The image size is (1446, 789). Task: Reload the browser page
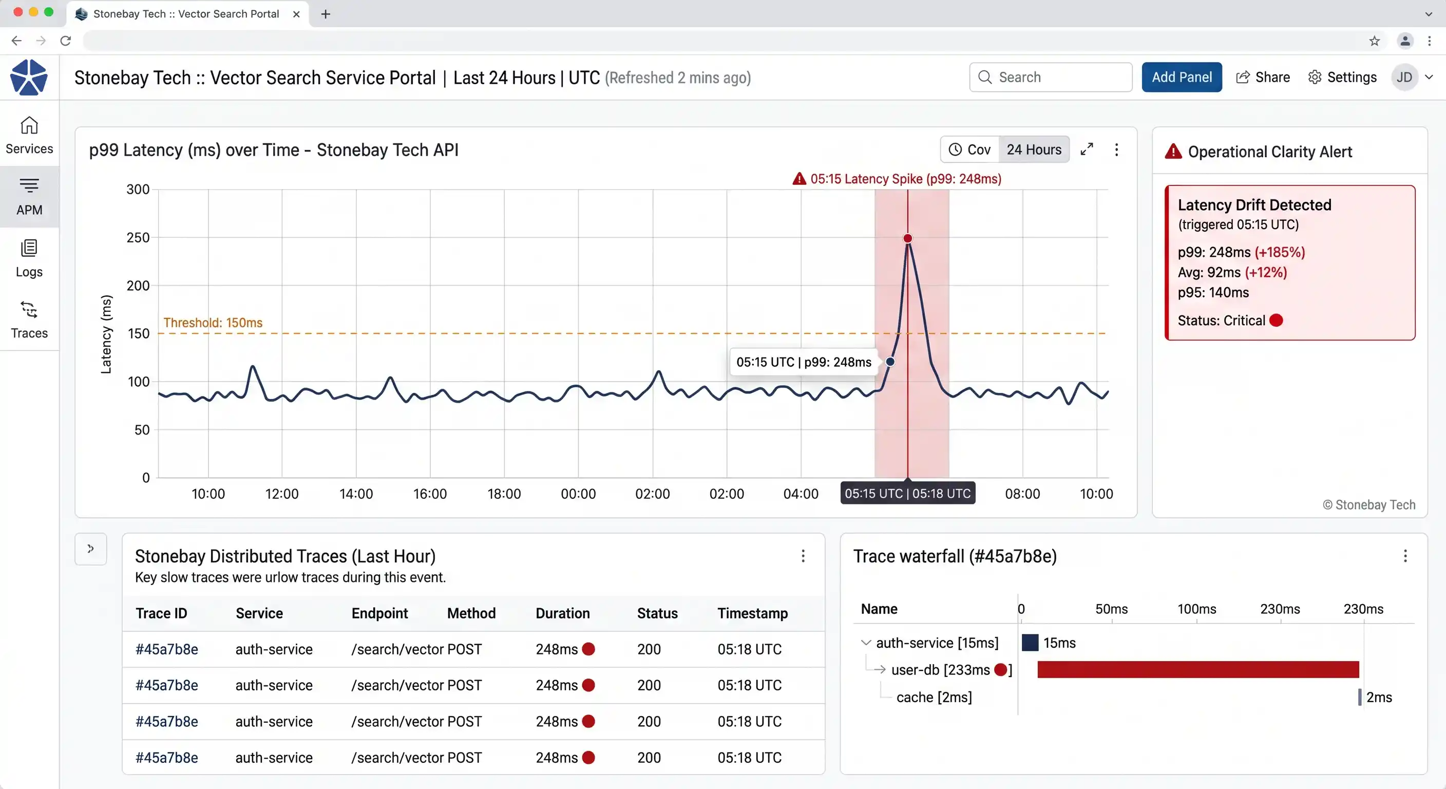(x=66, y=41)
